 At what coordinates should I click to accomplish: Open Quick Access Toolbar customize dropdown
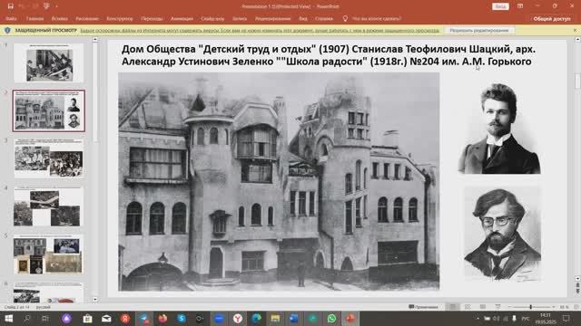pos(56,6)
